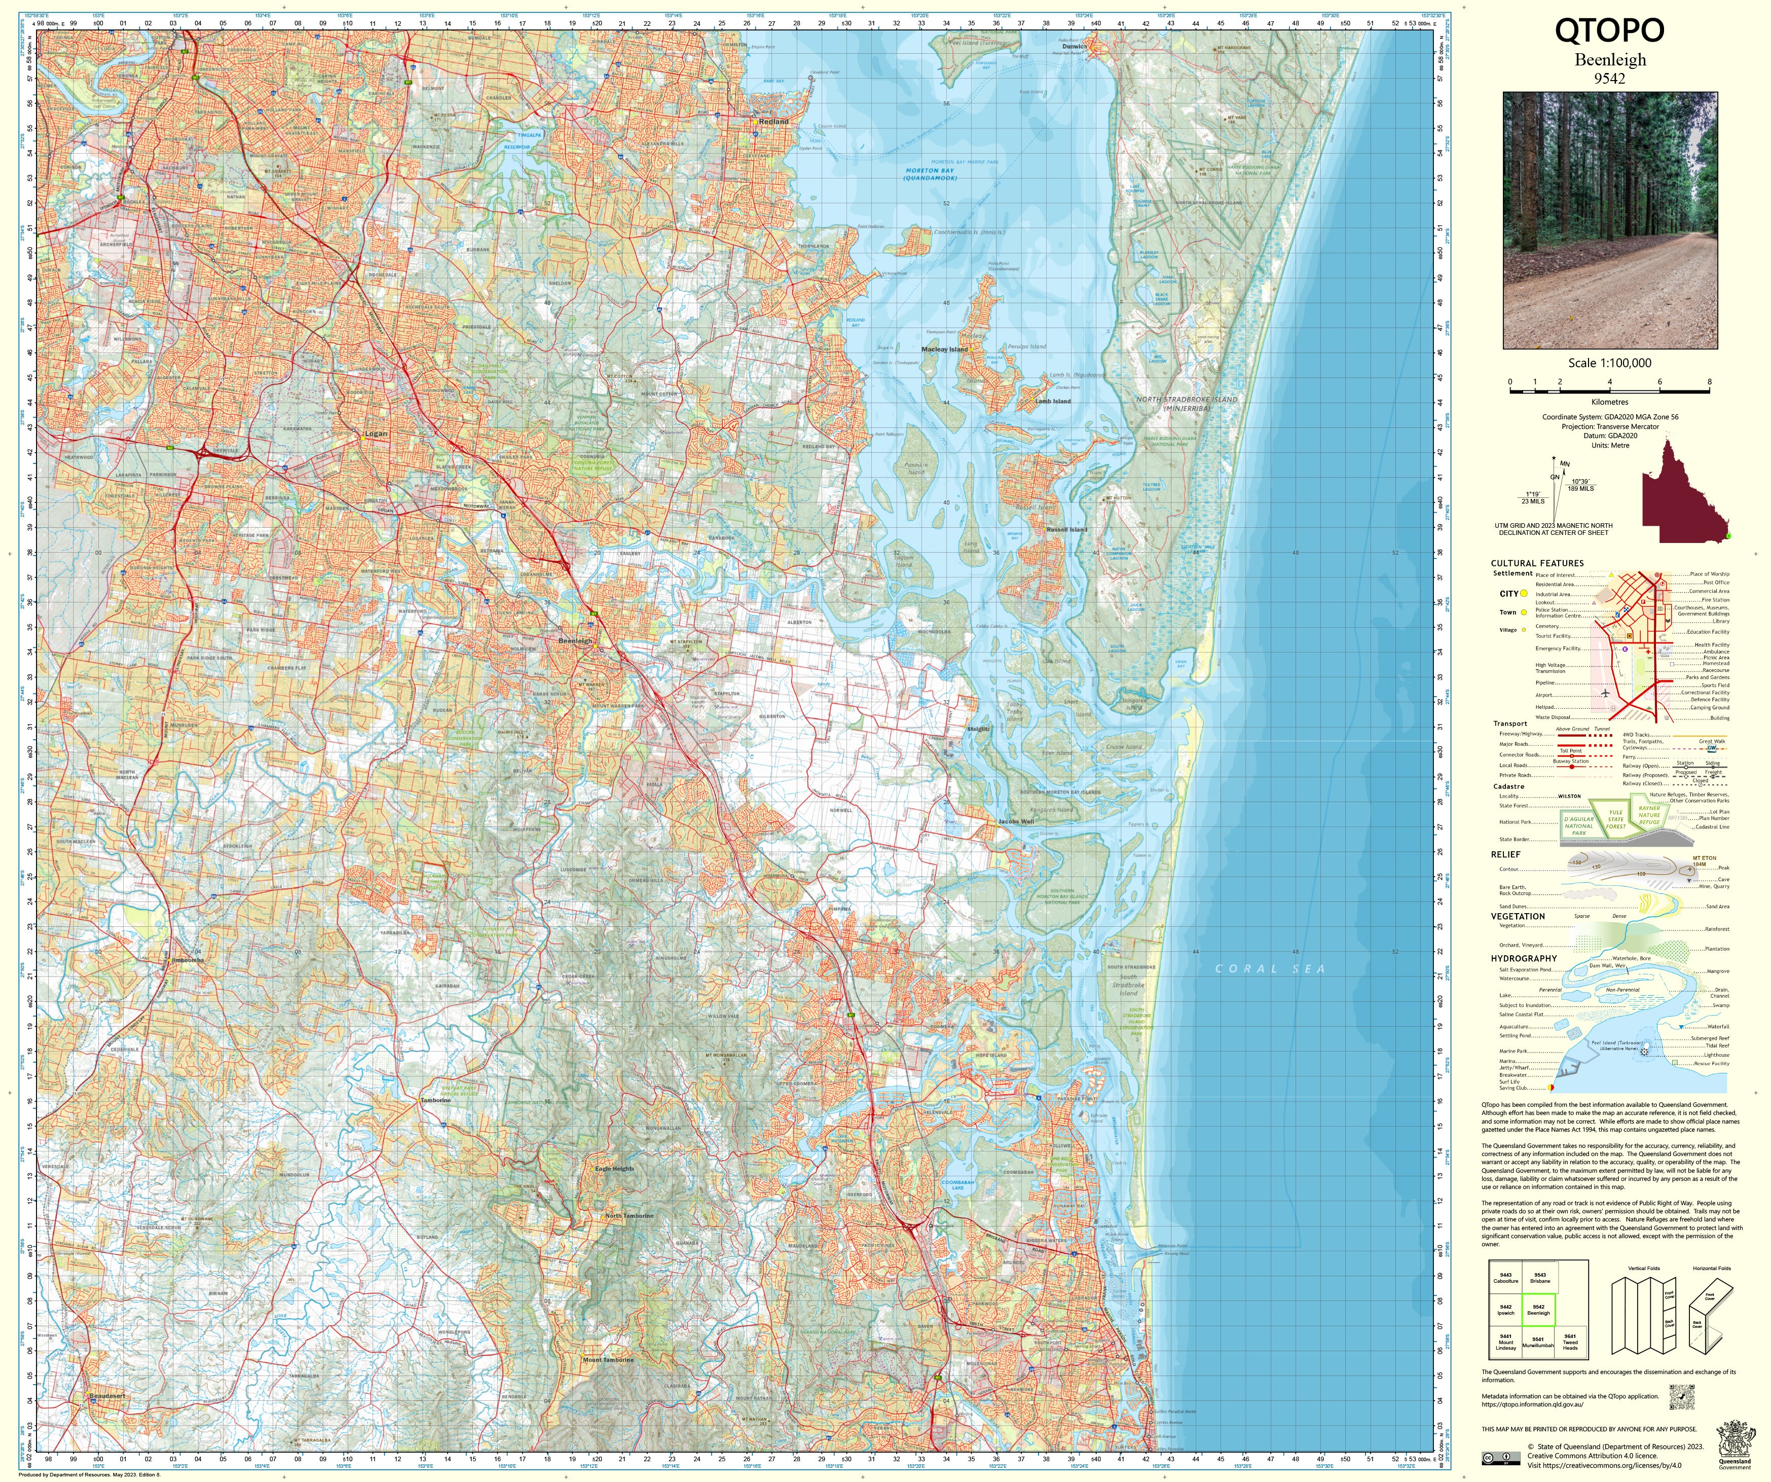Click the red cross ambulance legend symbol
1771x1482 pixels.
(x=1648, y=652)
